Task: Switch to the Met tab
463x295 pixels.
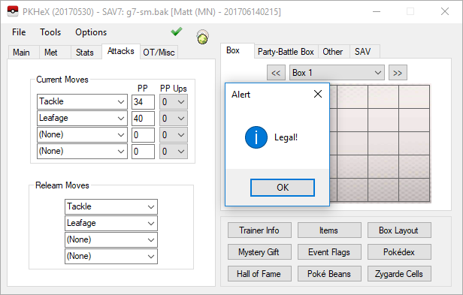Action: 51,53
